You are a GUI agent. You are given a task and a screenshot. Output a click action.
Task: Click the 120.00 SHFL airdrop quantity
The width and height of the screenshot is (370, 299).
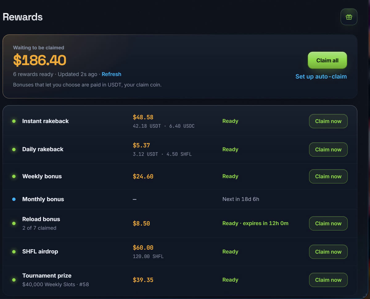click(x=148, y=256)
